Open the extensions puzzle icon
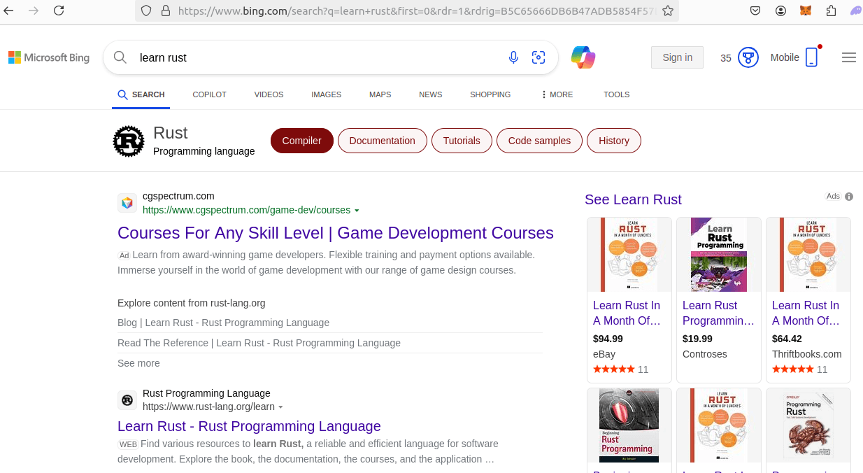 coord(831,10)
